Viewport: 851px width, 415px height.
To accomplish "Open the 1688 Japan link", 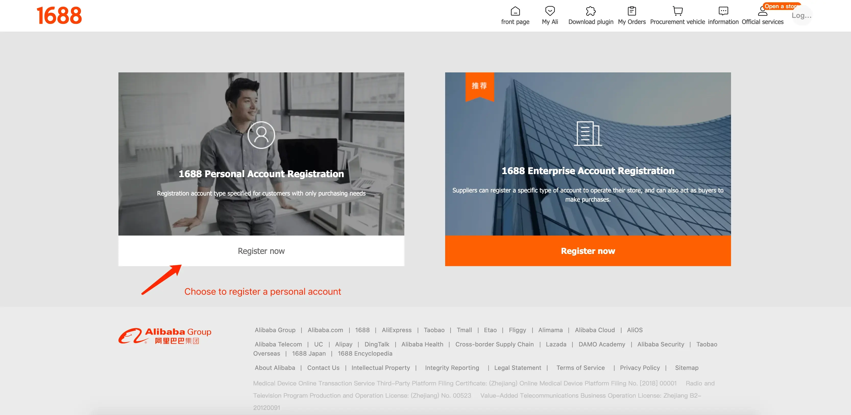I will click(x=309, y=353).
